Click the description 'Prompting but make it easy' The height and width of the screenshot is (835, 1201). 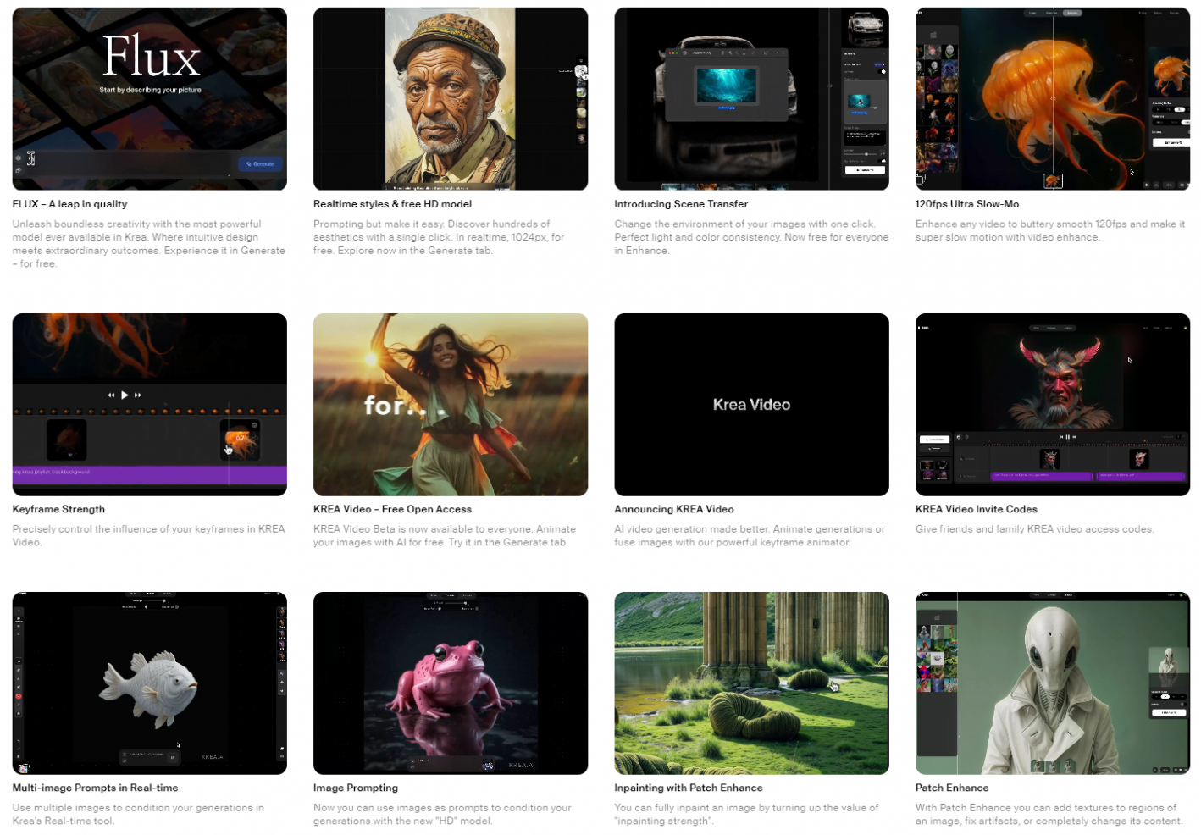439,237
